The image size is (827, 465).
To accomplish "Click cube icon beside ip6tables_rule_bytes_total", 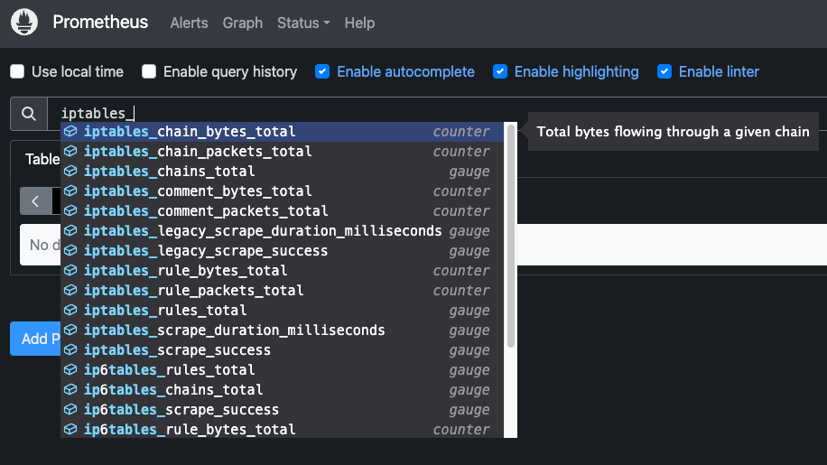I will point(70,429).
